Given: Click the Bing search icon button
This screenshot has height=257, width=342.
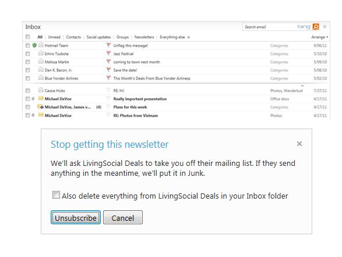Looking at the screenshot, I should (x=316, y=27).
